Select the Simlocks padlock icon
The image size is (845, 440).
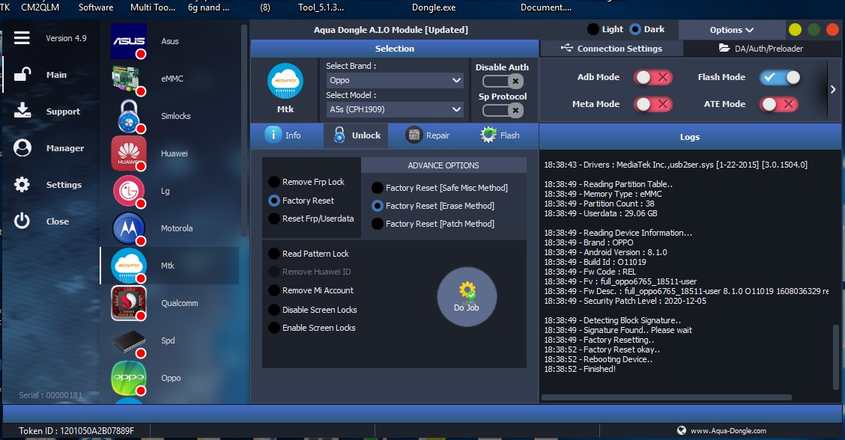129,116
